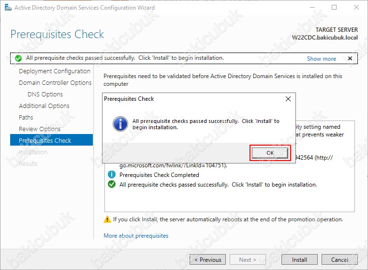This screenshot has width=368, height=270.
Task: Click green success checkmark in notification banner
Action: [18, 58]
